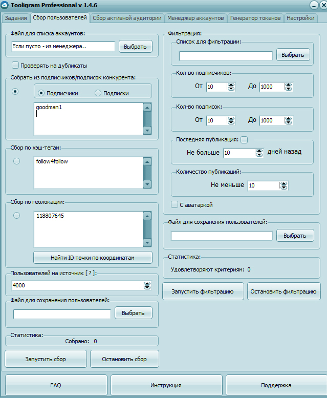Viewport: 327px width, 398px height.
Task: Click followings До field showing 1000
Action: [x=272, y=120]
